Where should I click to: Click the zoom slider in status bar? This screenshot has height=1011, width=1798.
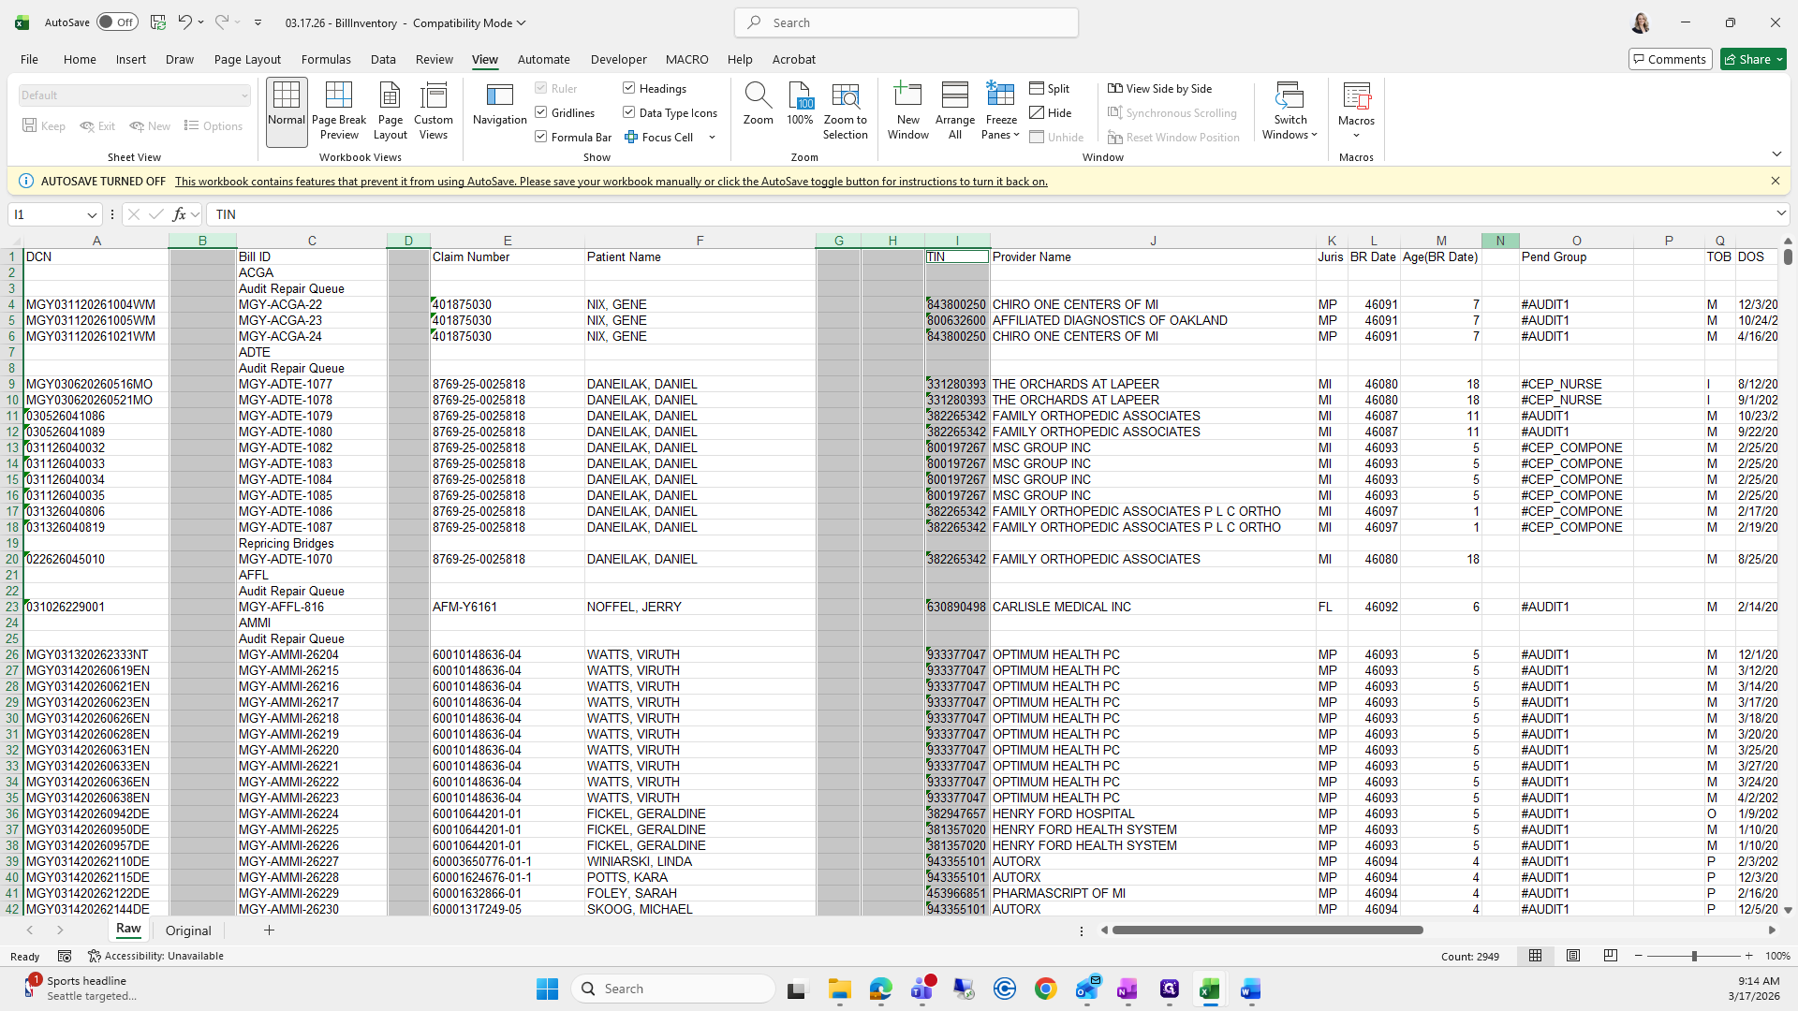pos(1693,956)
